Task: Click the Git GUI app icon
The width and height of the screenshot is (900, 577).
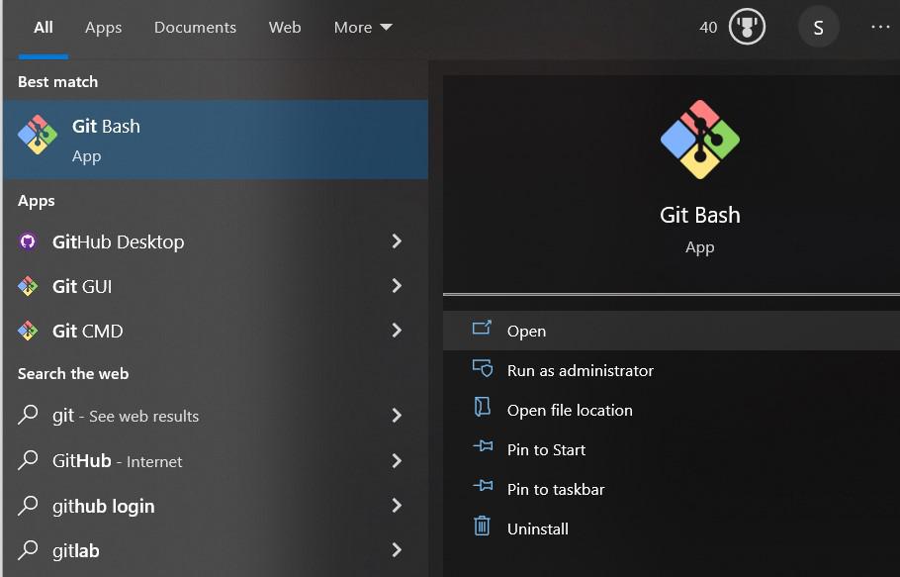Action: (28, 286)
